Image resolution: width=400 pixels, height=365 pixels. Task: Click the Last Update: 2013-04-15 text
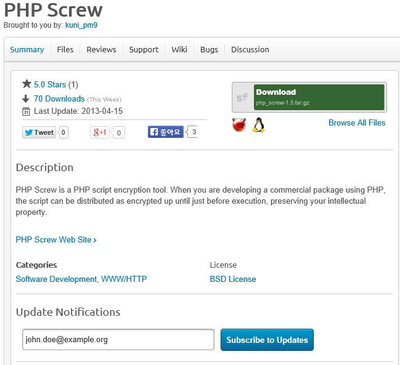coord(78,111)
